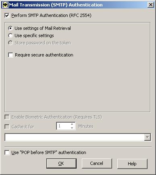Viewport: 156px width, 175px height.
Task: Increase cache minutes with up arrow
Action: [72, 124]
